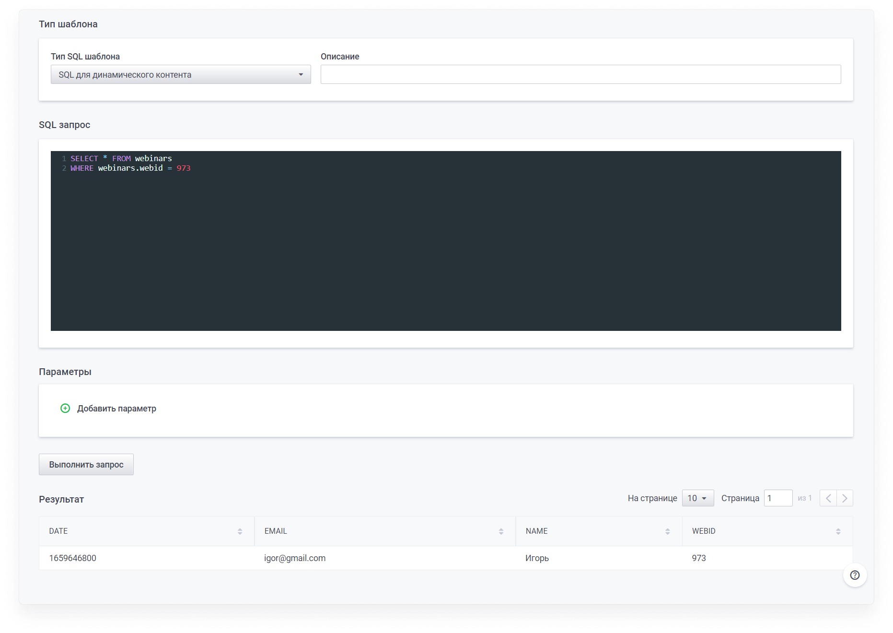Click the Описание description input field

[580, 74]
